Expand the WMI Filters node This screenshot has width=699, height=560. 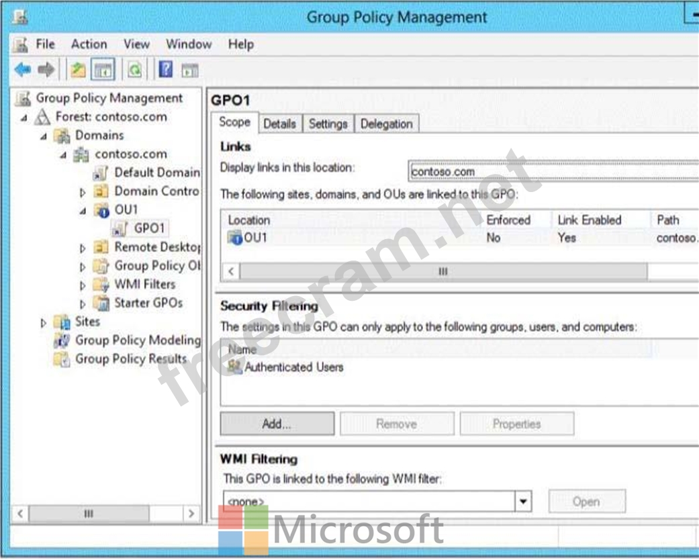(83, 286)
